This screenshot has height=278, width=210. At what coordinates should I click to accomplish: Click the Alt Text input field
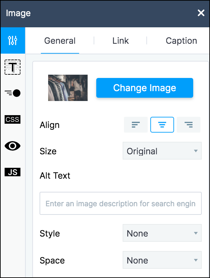[121, 204]
